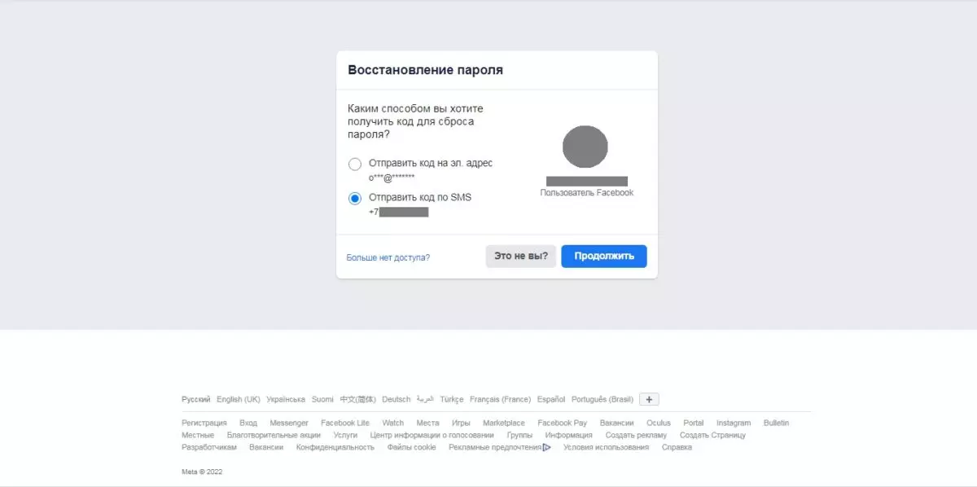977x487 pixels.
Task: Click the Это не вы? button
Action: [521, 256]
